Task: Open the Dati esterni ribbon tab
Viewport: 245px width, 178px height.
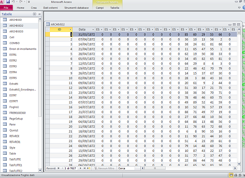Action: coord(50,8)
